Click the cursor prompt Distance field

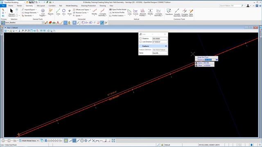(x=210, y=60)
